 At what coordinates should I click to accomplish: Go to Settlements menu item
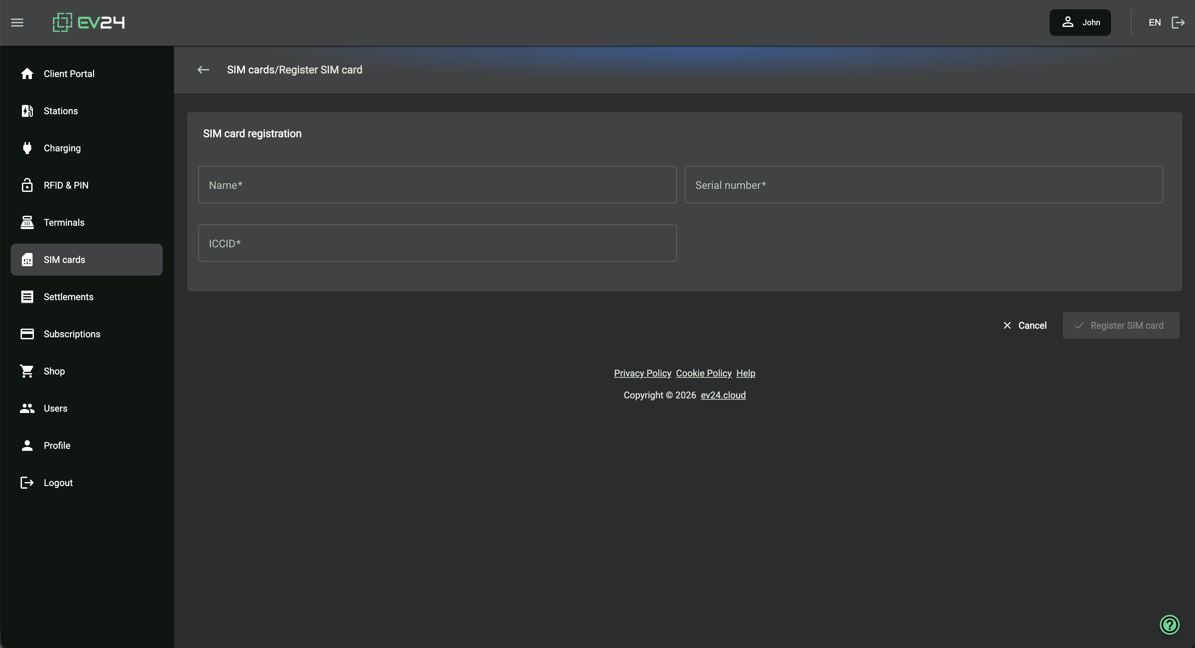tap(68, 297)
